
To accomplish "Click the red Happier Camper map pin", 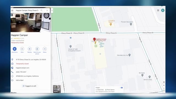I will [x=94, y=39].
